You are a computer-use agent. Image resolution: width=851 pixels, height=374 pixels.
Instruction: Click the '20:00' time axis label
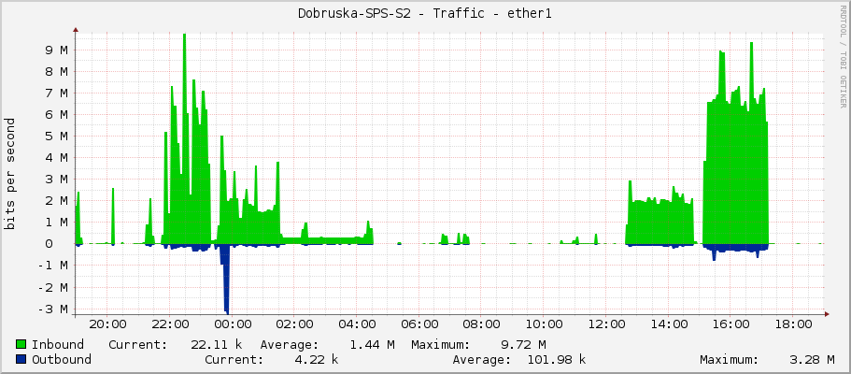tap(107, 324)
